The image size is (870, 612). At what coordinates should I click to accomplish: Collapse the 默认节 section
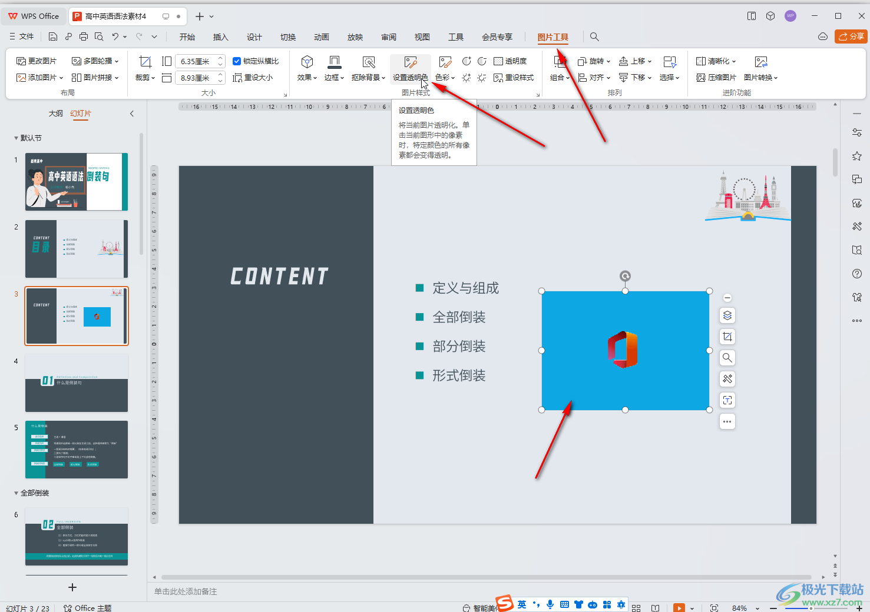click(16, 138)
